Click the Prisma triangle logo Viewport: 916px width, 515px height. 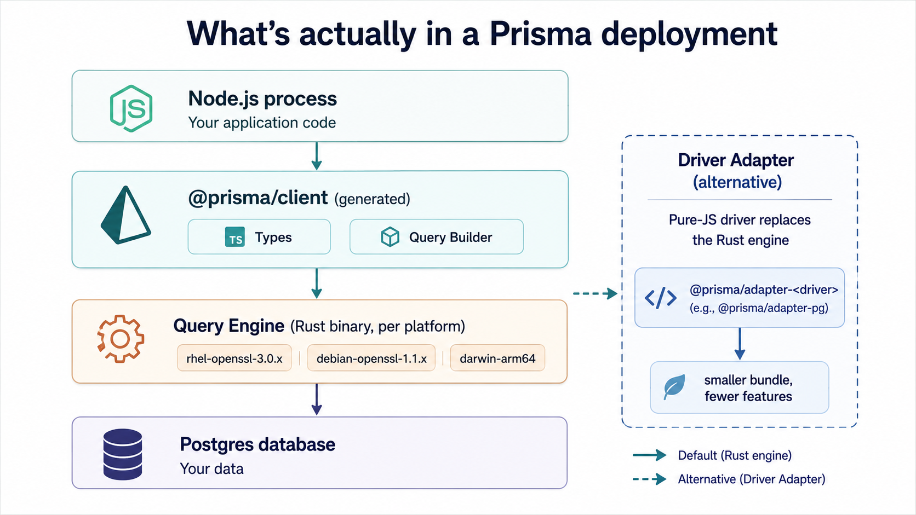125,215
